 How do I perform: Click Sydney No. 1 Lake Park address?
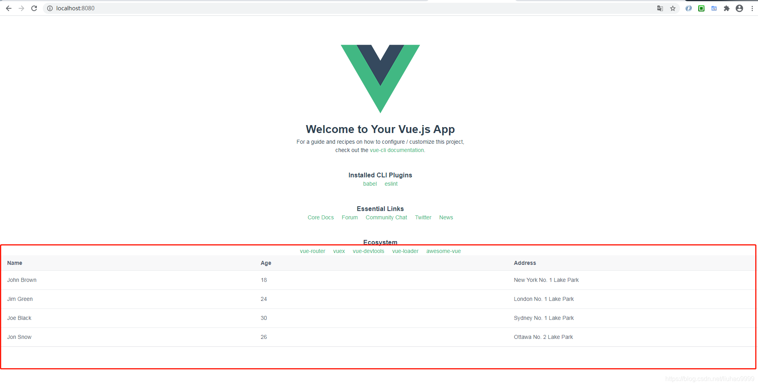(544, 318)
